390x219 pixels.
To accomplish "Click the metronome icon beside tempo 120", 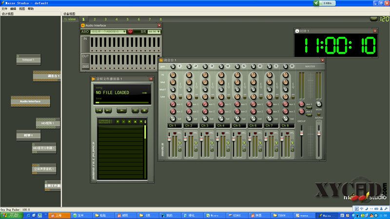I will (x=373, y=18).
